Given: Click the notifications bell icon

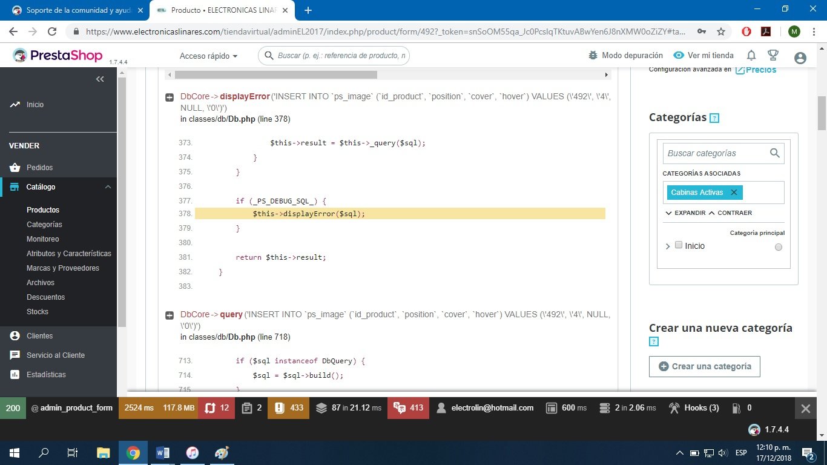Looking at the screenshot, I should coord(751,56).
